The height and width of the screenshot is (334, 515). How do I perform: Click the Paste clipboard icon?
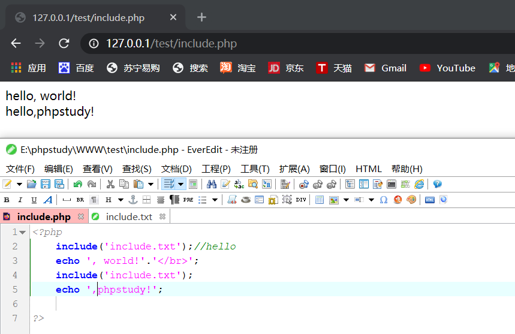coord(138,184)
